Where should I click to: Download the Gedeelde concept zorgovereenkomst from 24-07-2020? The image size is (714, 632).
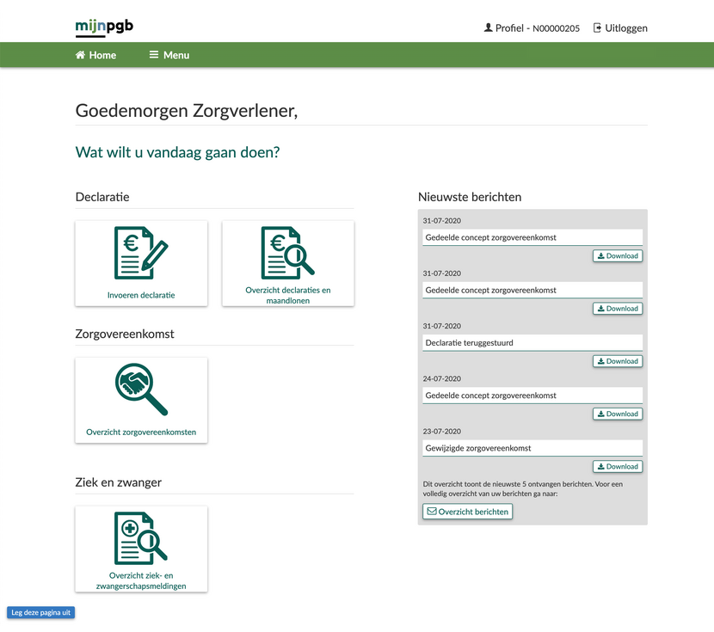point(617,413)
